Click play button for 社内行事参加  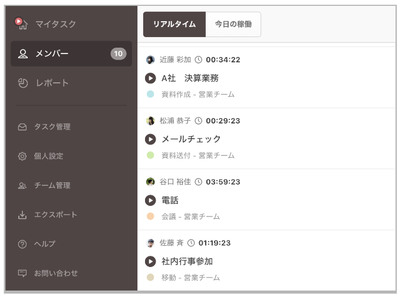(x=150, y=262)
